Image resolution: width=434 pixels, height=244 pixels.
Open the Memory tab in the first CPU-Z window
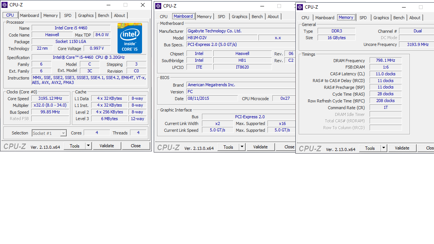(50, 15)
